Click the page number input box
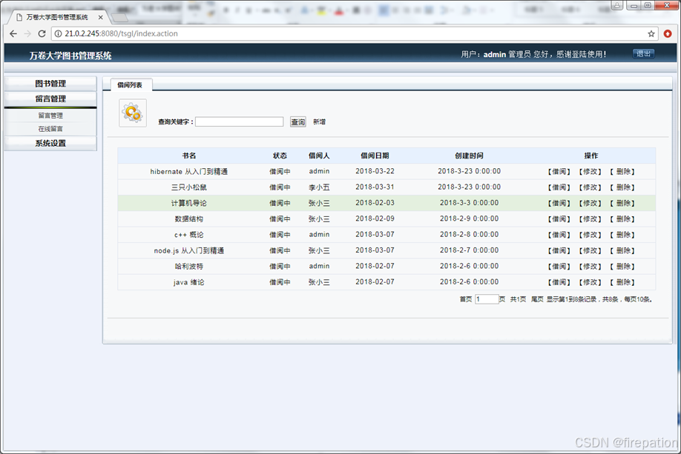 coord(487,299)
